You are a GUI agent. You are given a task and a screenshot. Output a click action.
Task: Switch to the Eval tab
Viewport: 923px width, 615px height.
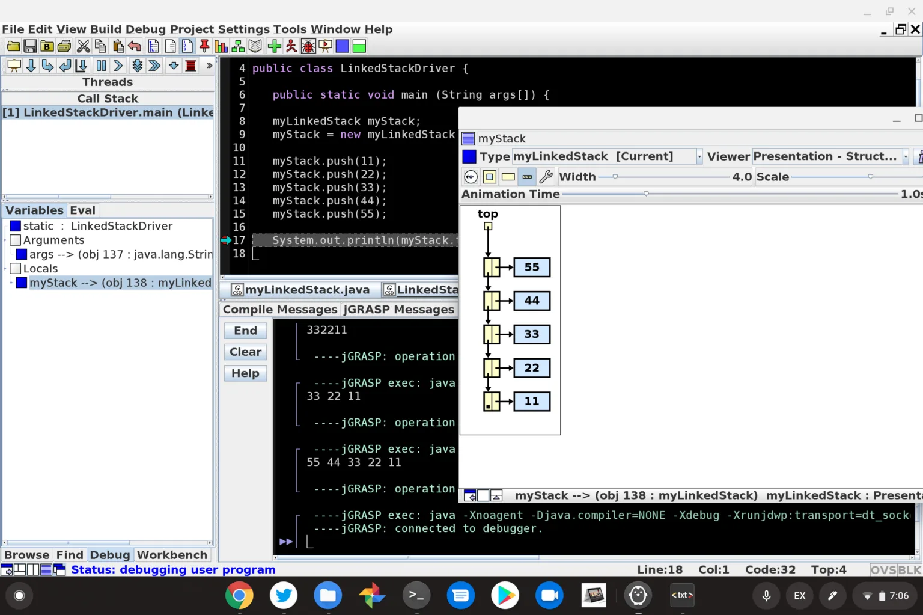tap(82, 210)
